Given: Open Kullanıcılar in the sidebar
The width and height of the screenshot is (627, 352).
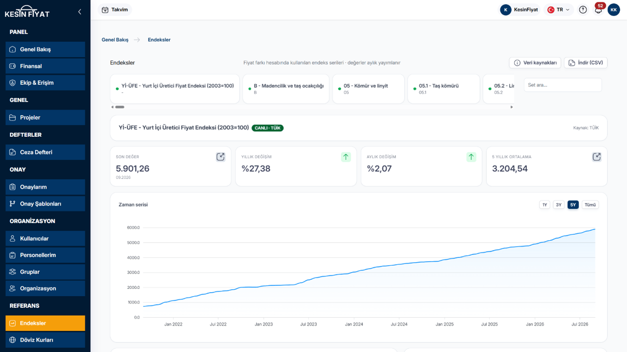Looking at the screenshot, I should click(45, 239).
